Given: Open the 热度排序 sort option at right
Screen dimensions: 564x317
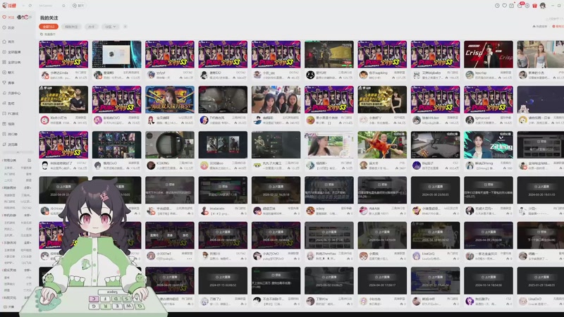Looking at the screenshot, I should click(539, 26).
